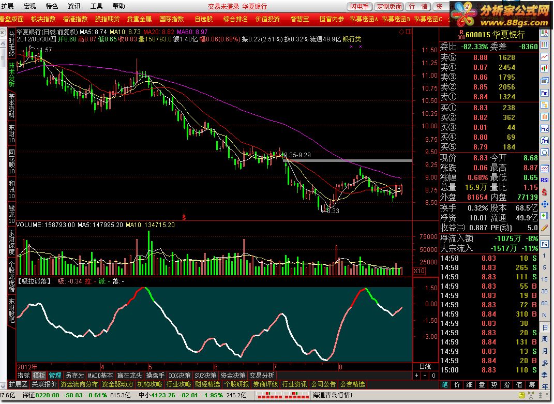This screenshot has width=554, height=404.
Task: Click the 行情 button
Action: [418, 7]
